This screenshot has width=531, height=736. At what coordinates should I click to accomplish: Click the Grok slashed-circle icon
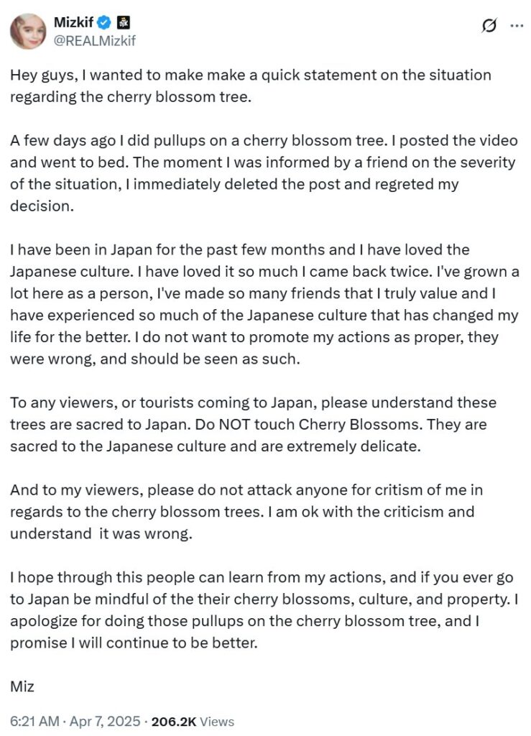[x=489, y=26]
